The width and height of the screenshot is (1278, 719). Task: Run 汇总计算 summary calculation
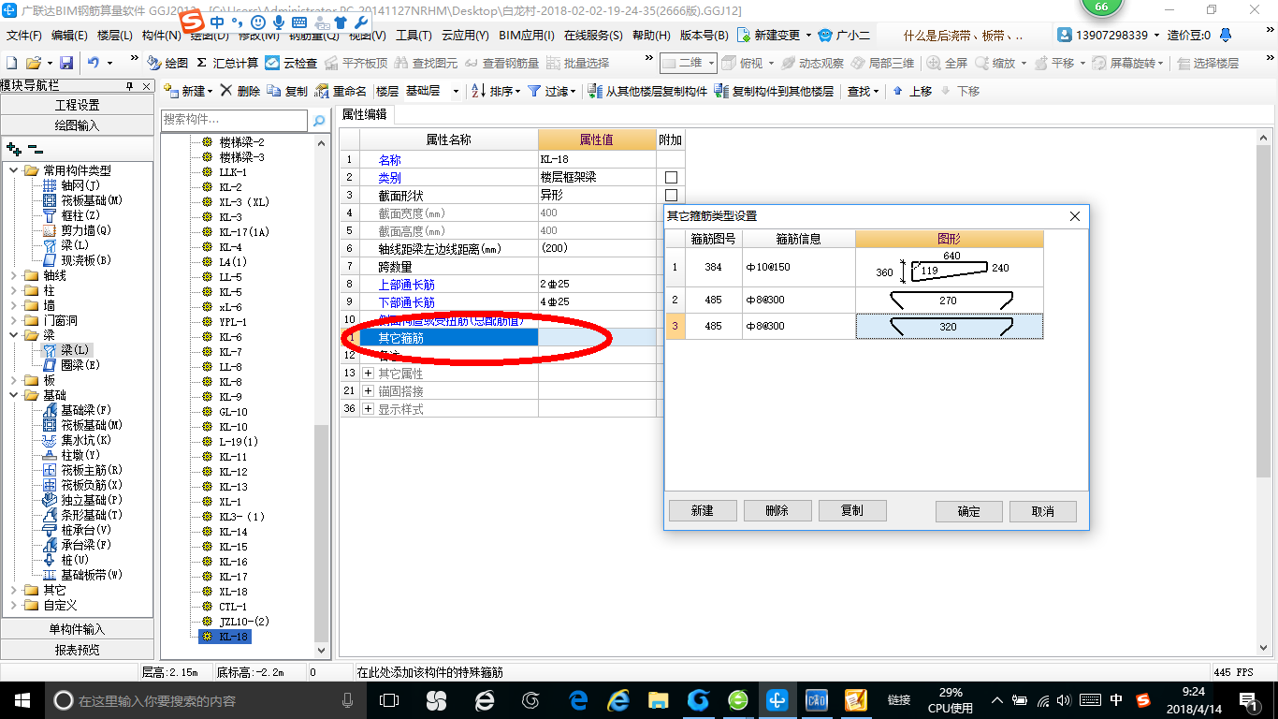227,63
